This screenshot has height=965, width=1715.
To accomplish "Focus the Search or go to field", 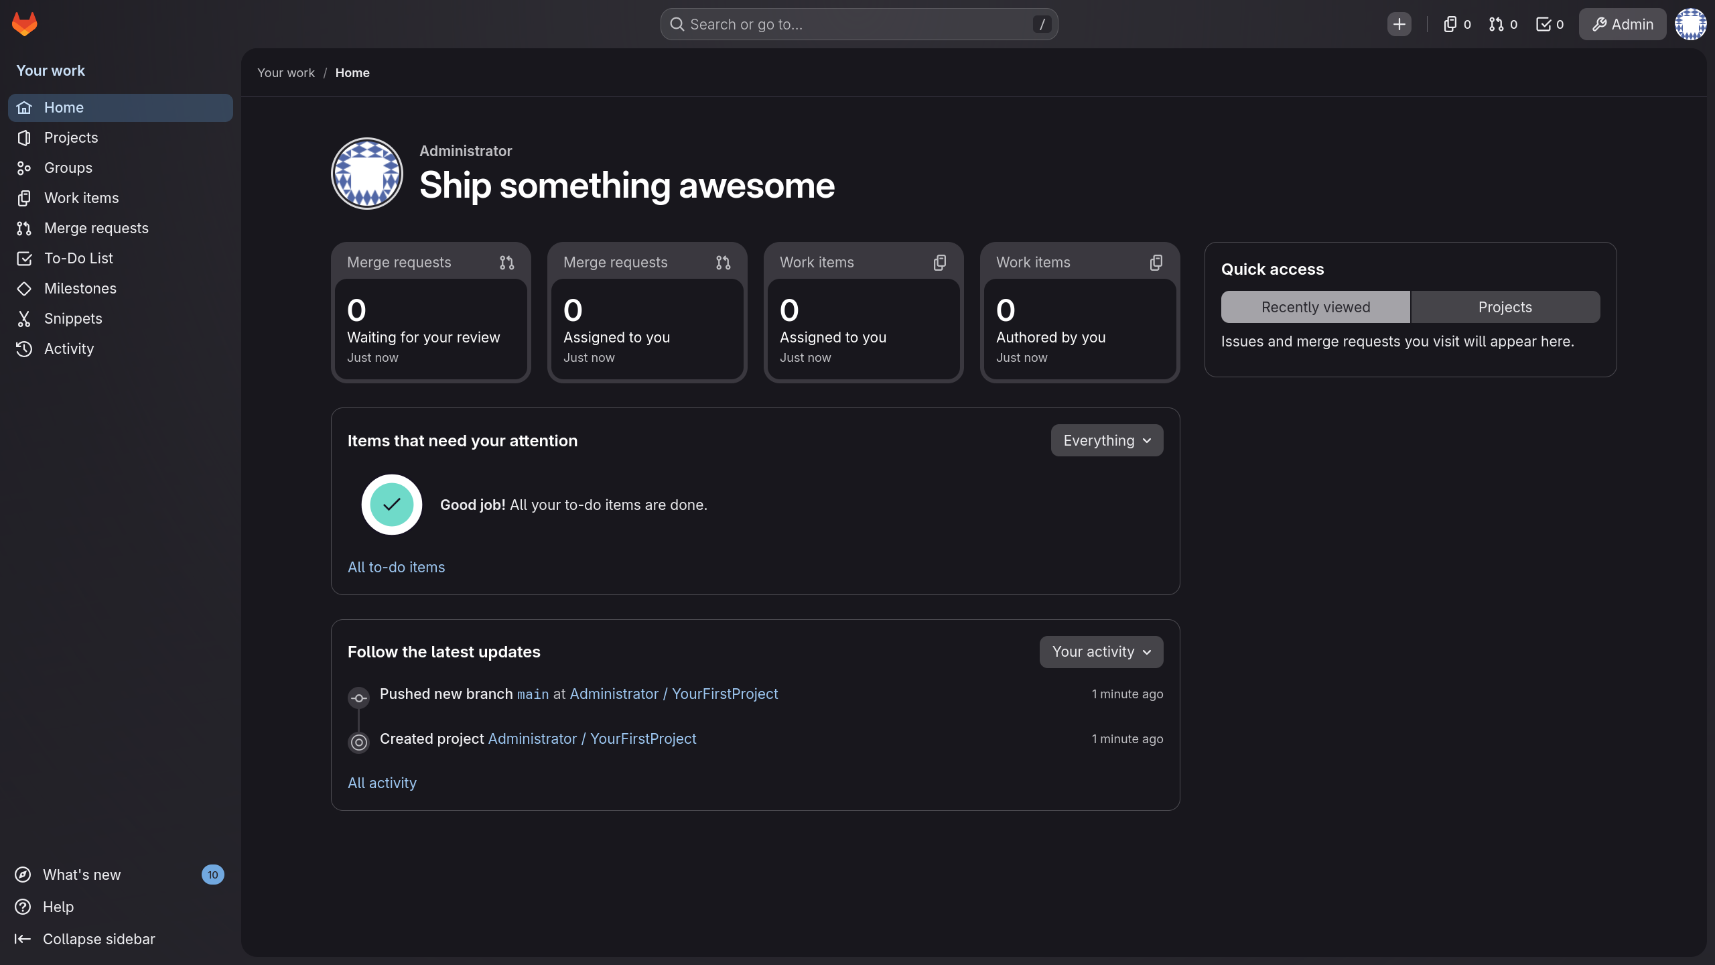I will 859,24.
